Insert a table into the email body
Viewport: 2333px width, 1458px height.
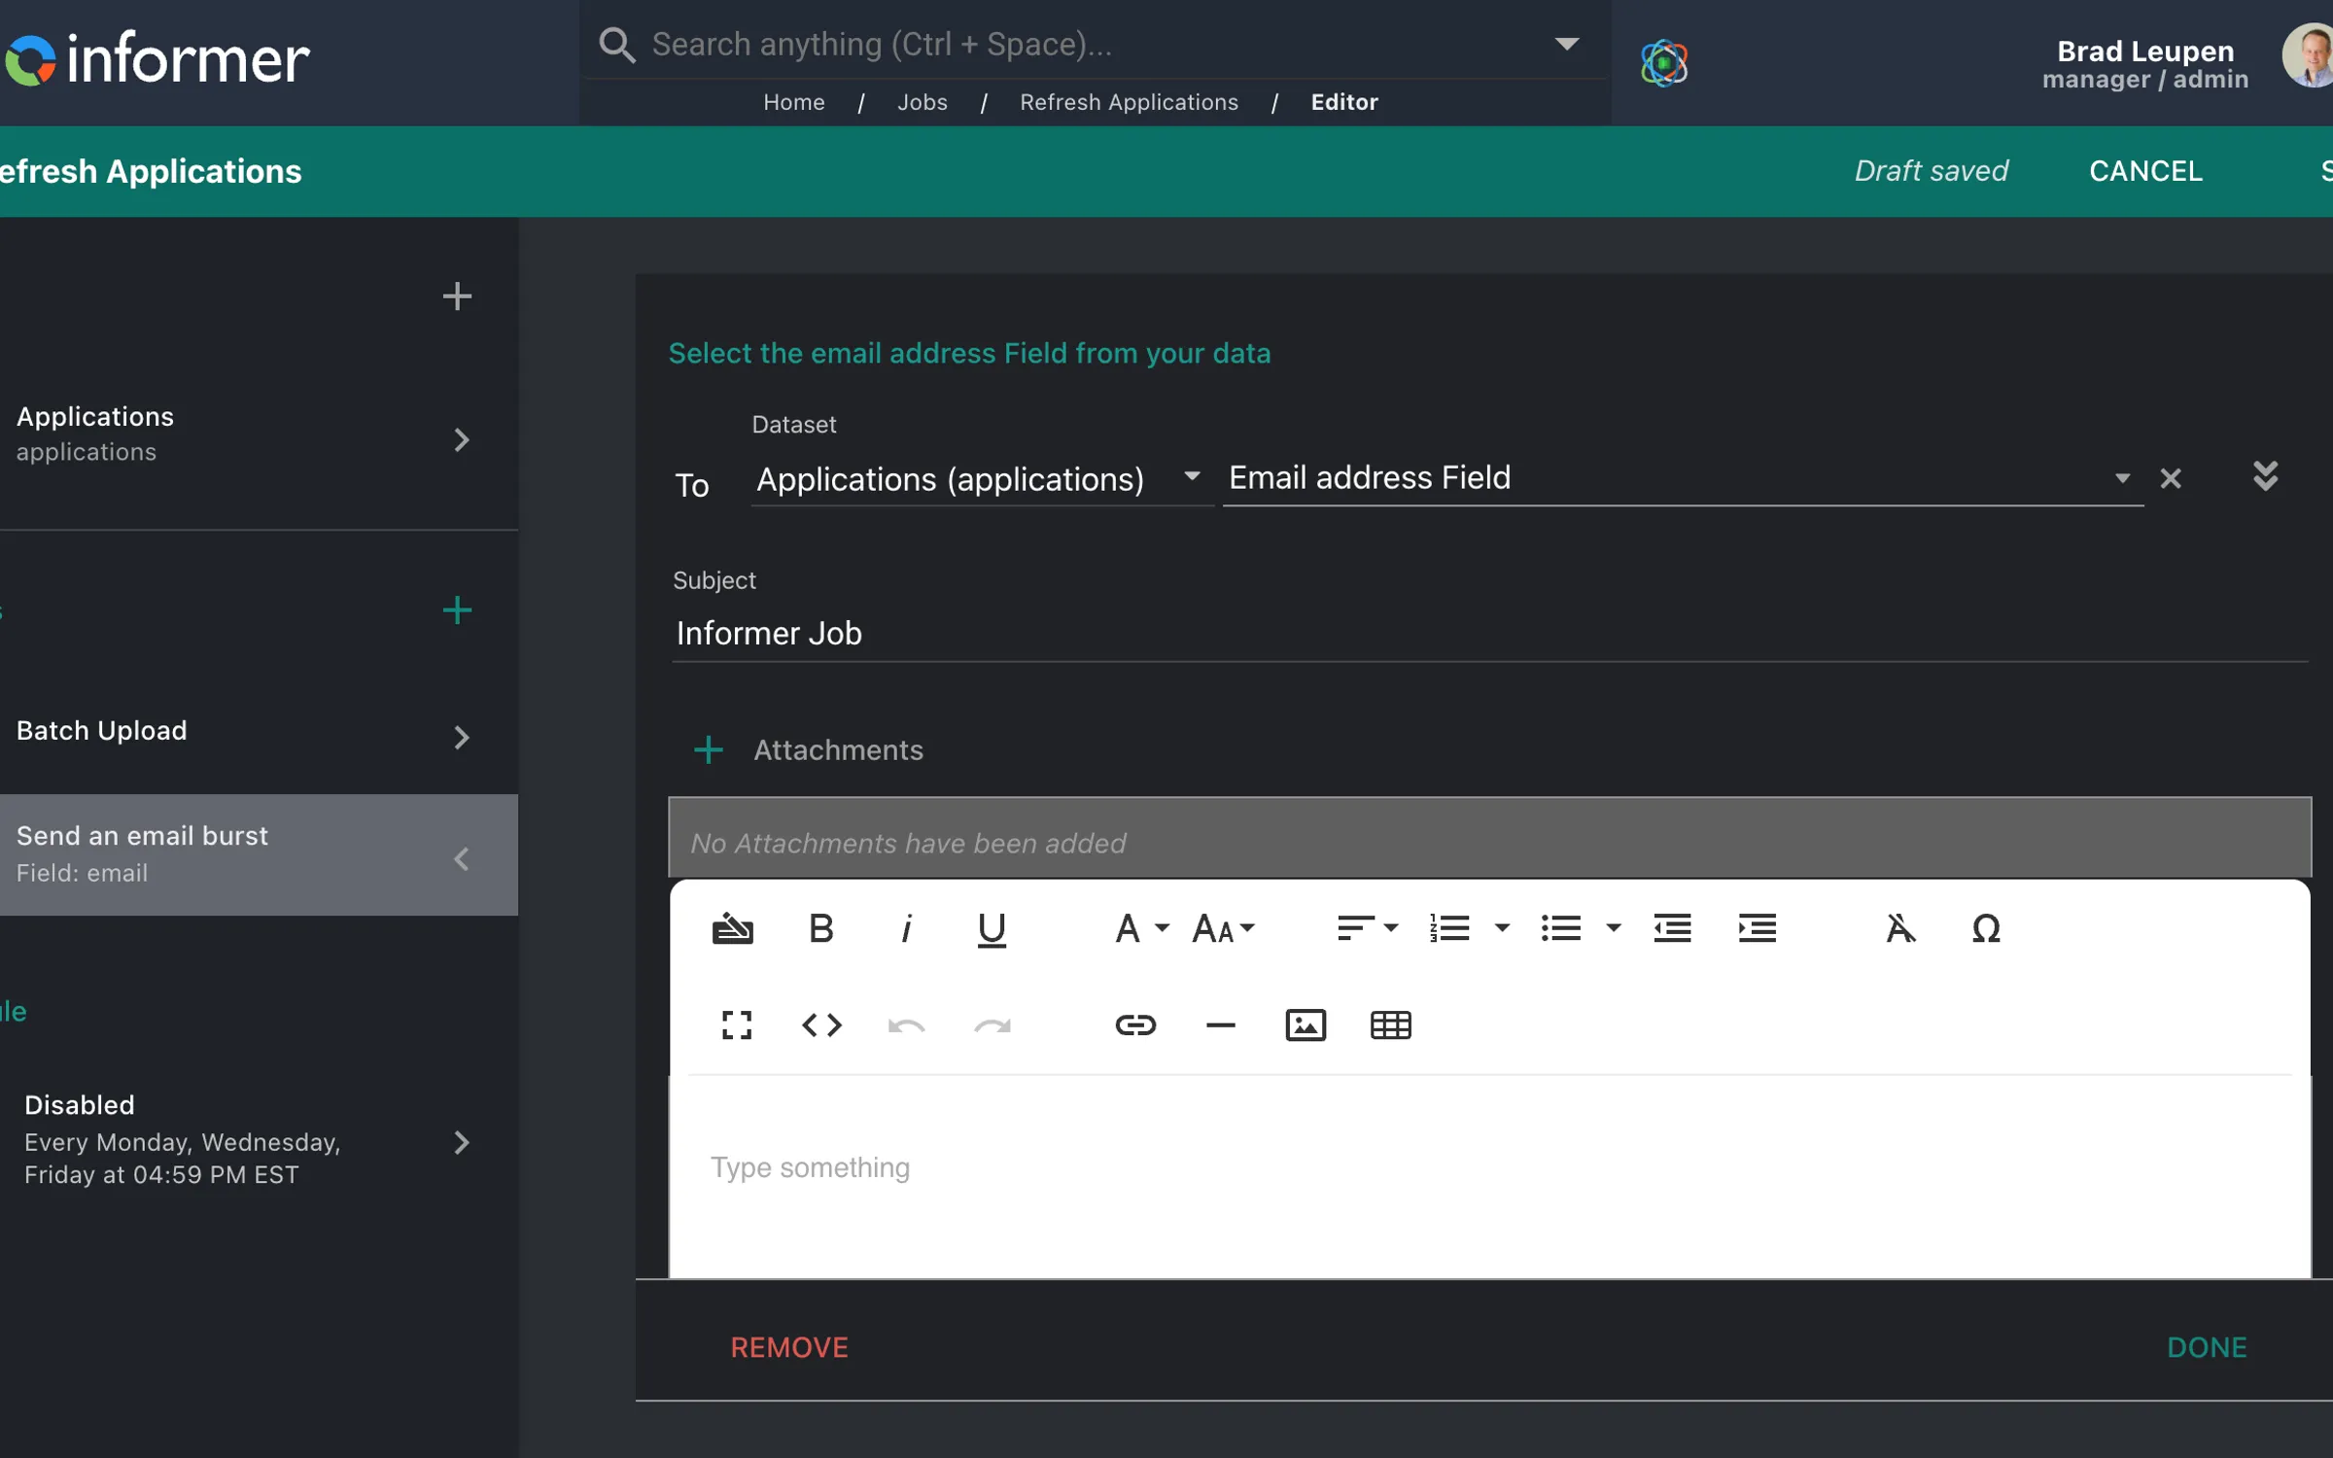coord(1391,1024)
